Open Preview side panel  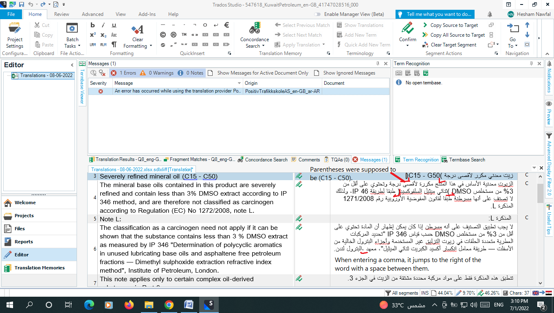point(549,113)
